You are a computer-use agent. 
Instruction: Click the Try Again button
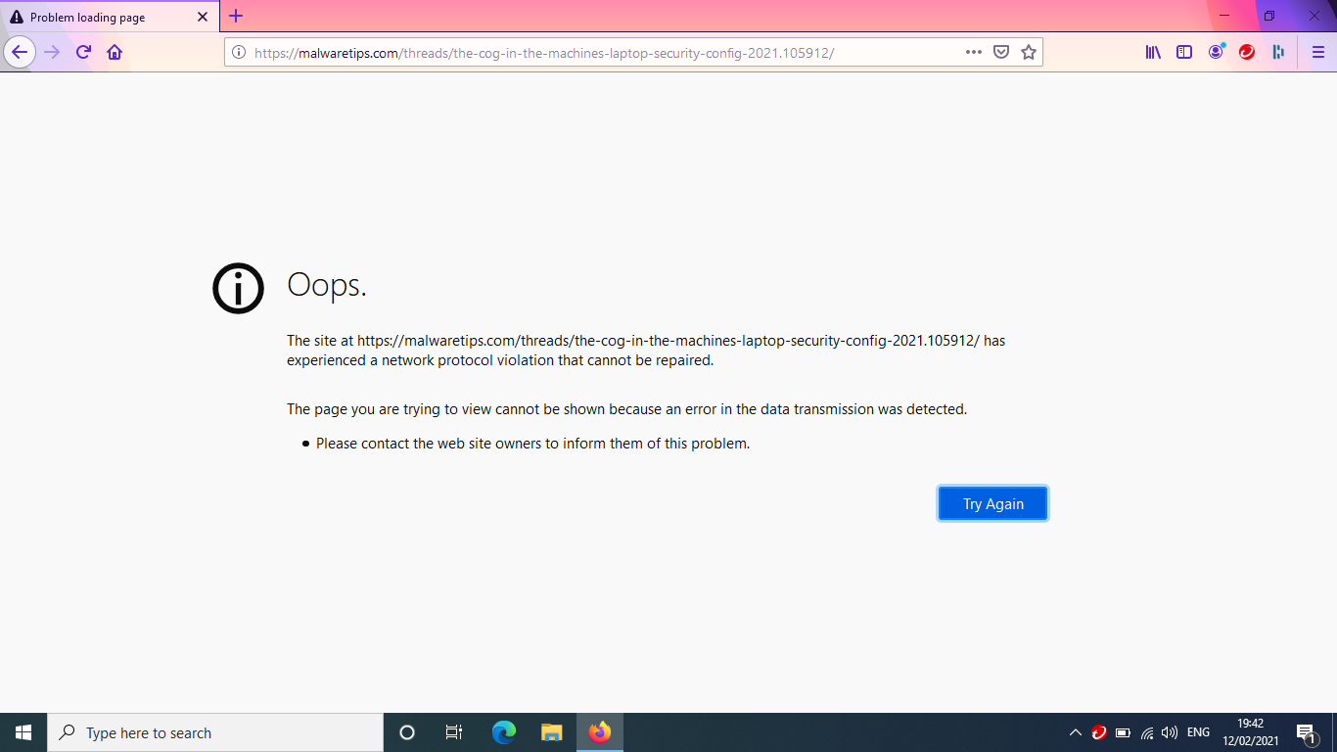[x=992, y=503]
